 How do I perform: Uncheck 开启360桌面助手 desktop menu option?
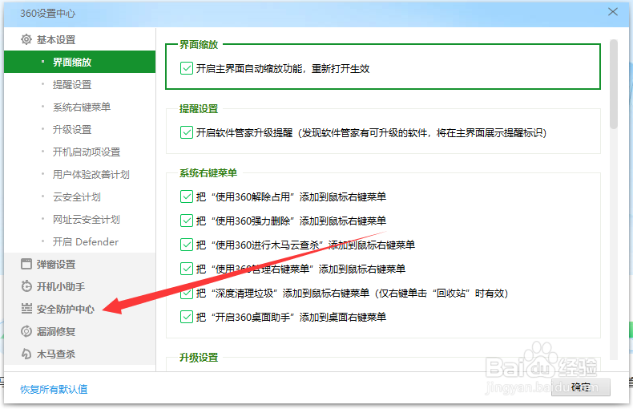(187, 317)
